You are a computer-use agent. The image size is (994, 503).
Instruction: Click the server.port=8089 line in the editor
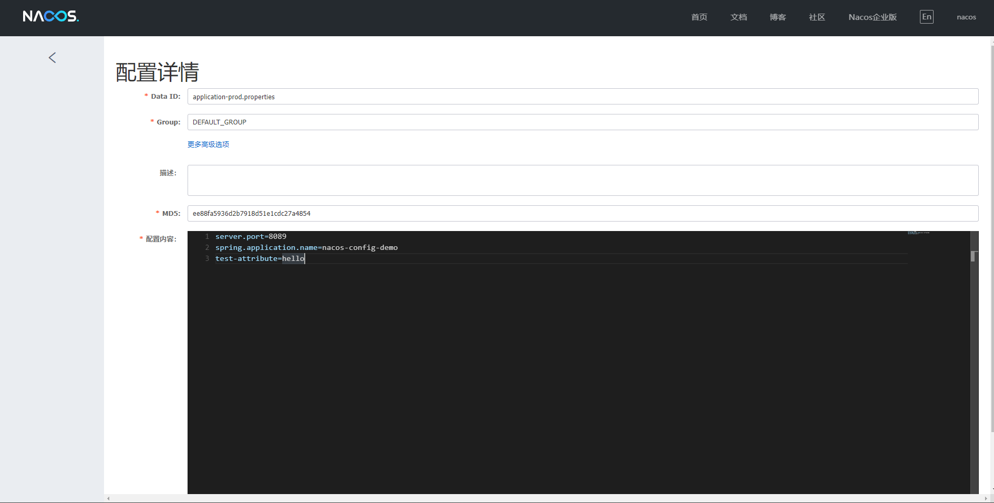pos(251,236)
